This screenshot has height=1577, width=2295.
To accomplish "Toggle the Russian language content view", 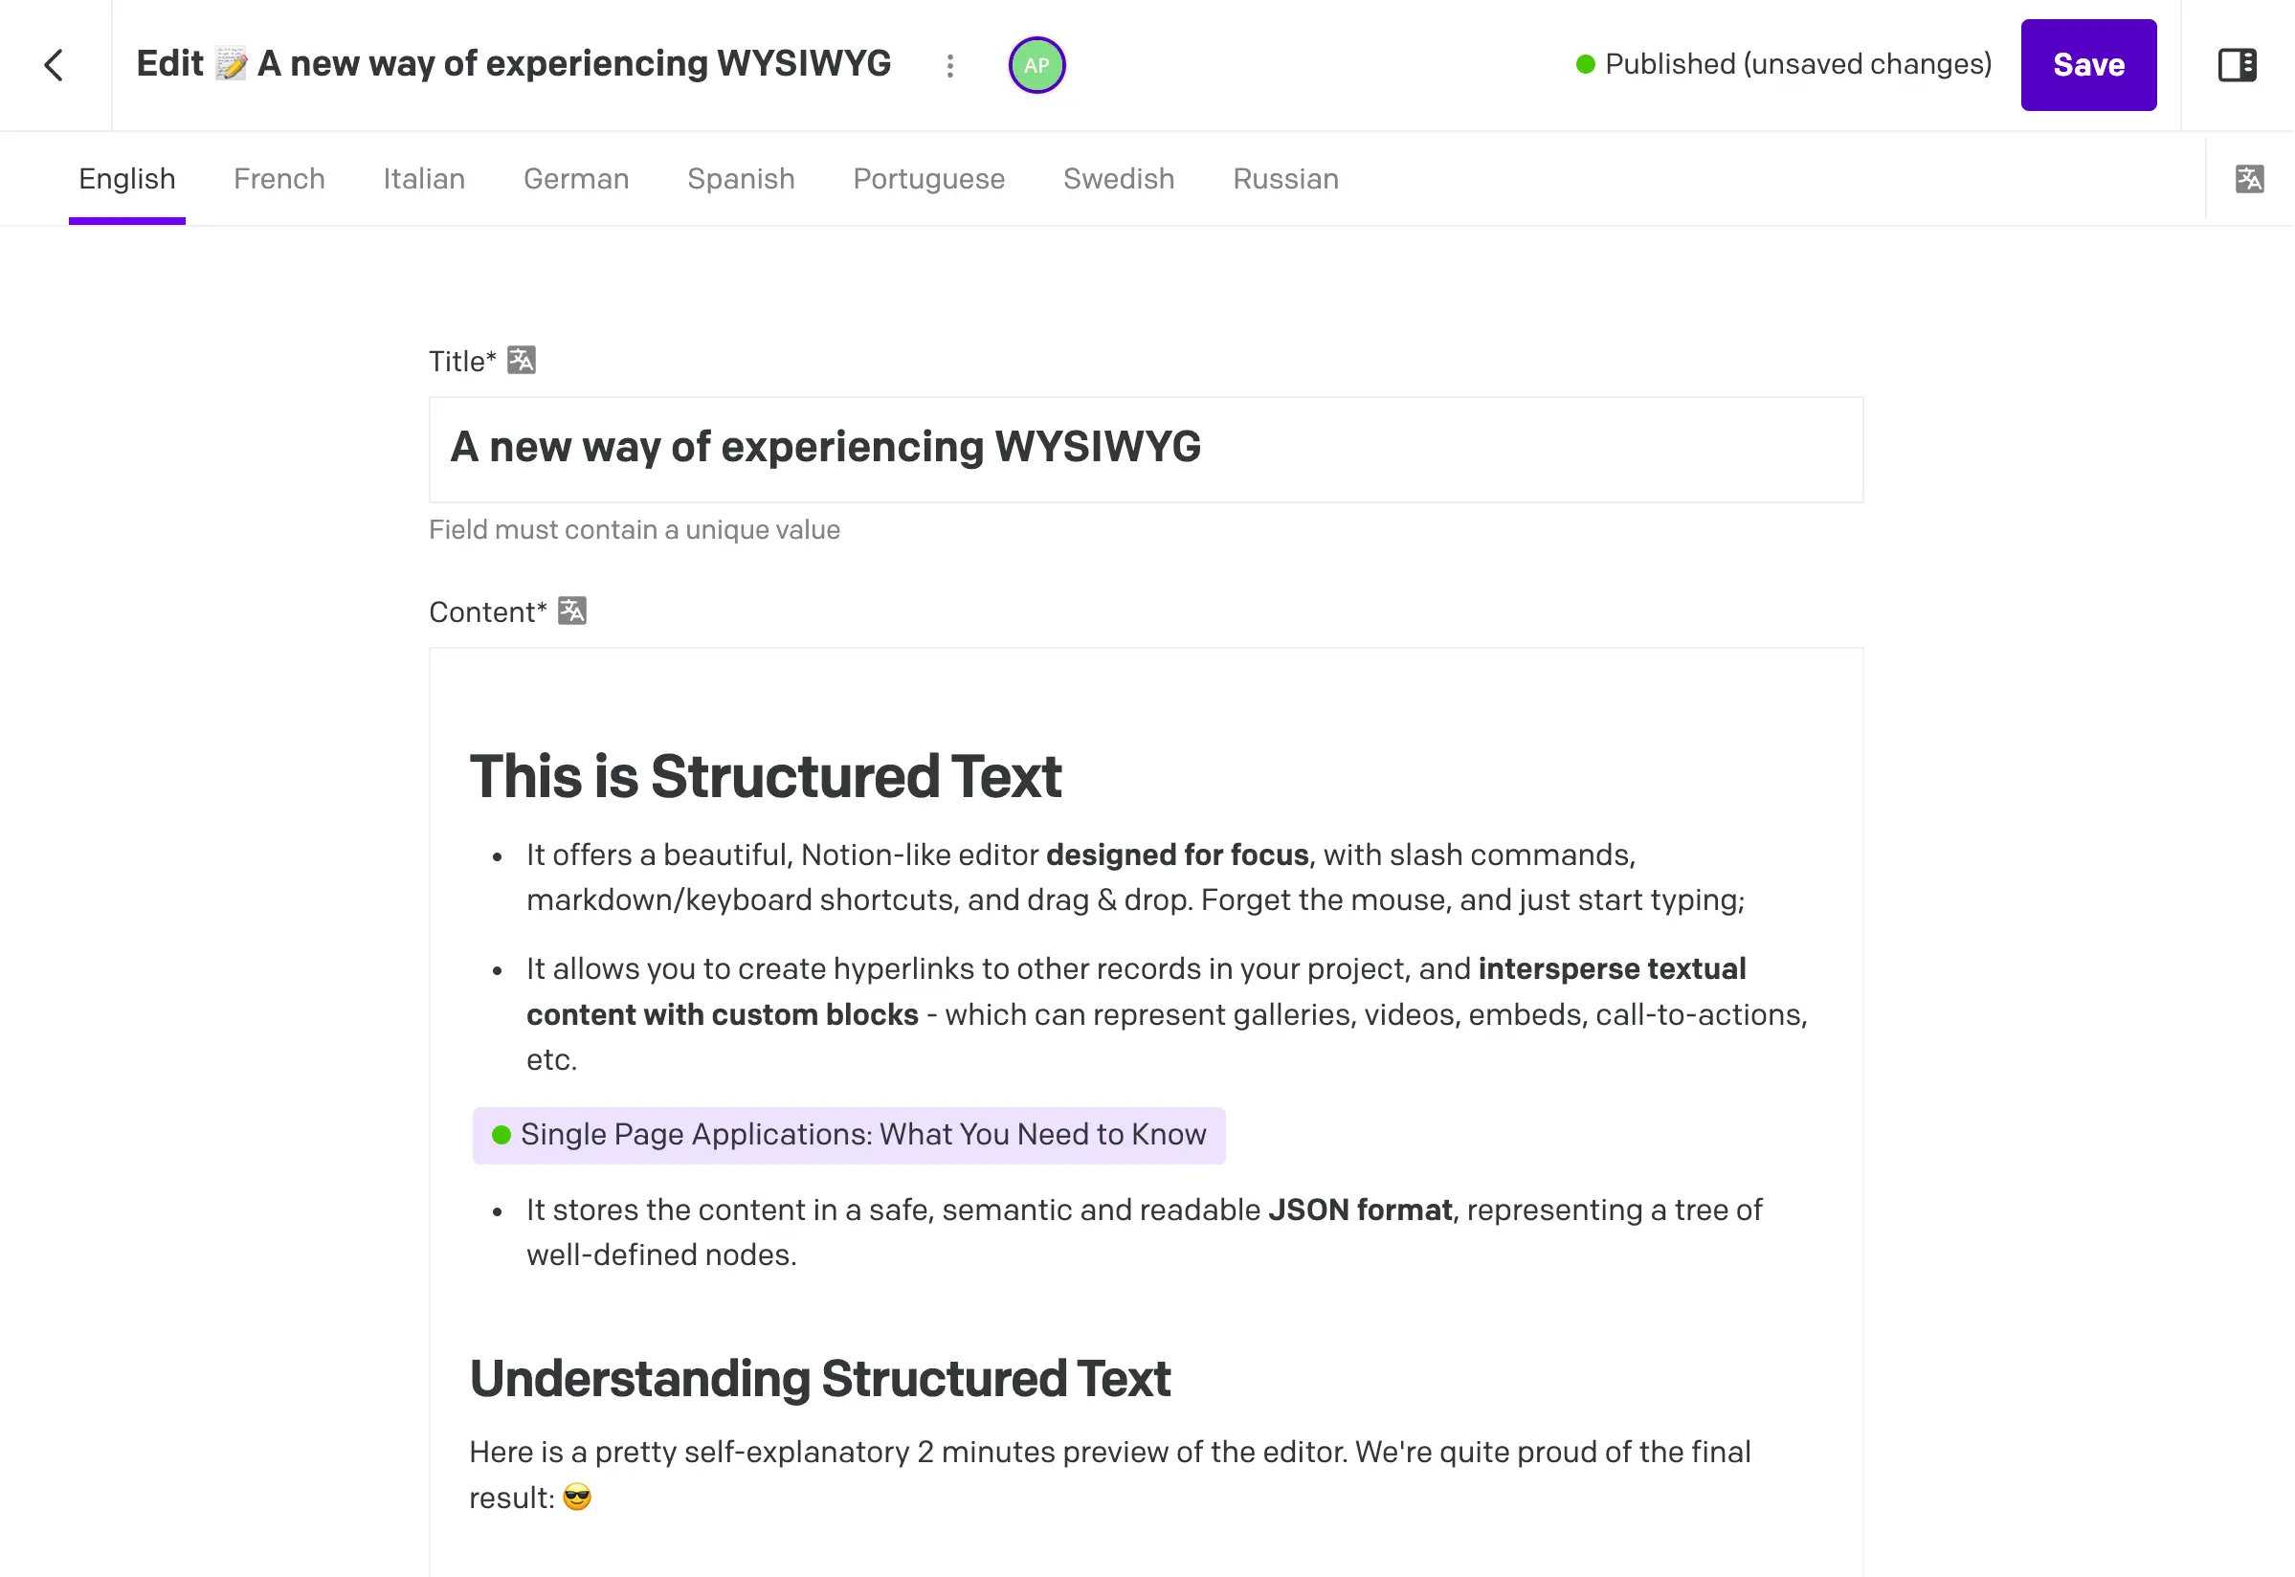I will pyautogui.click(x=1287, y=178).
